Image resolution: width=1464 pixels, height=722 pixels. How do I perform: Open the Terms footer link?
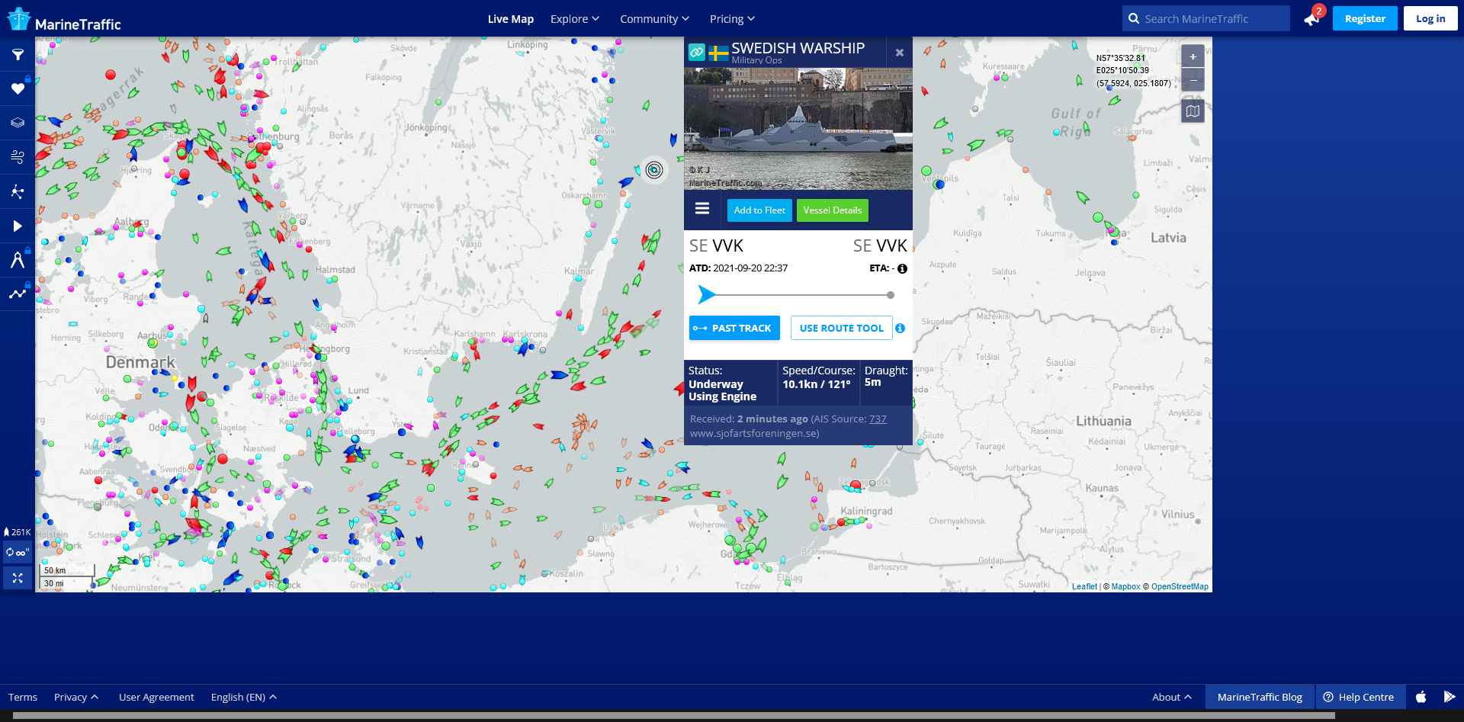[x=23, y=697]
